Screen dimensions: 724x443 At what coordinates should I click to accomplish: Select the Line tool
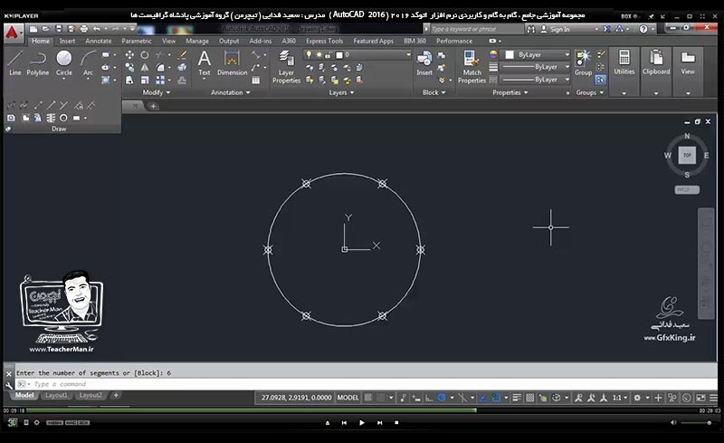(14, 63)
